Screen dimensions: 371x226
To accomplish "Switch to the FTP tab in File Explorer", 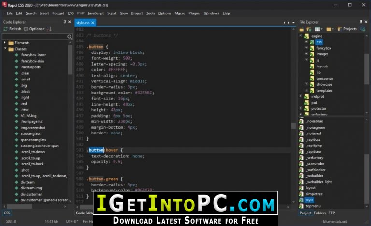I will pos(332,213).
